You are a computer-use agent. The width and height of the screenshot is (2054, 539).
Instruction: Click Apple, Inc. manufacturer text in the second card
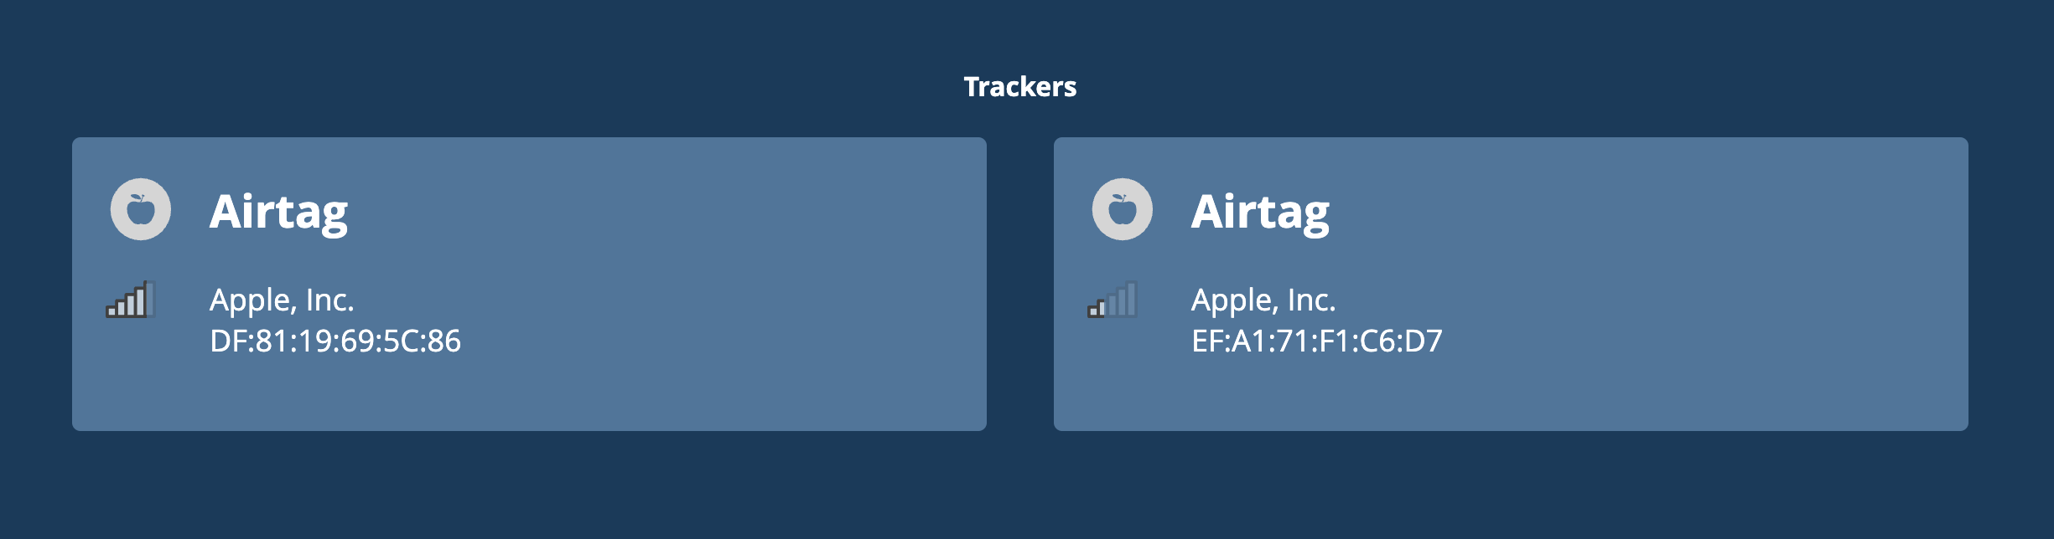1263,300
